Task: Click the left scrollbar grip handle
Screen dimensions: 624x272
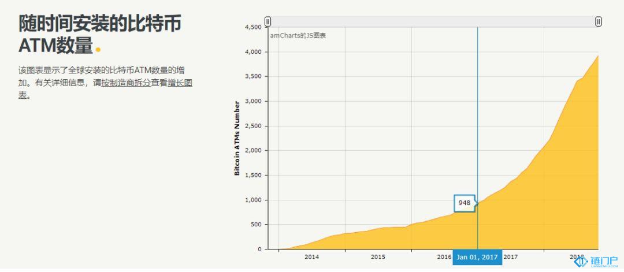Action: click(268, 21)
